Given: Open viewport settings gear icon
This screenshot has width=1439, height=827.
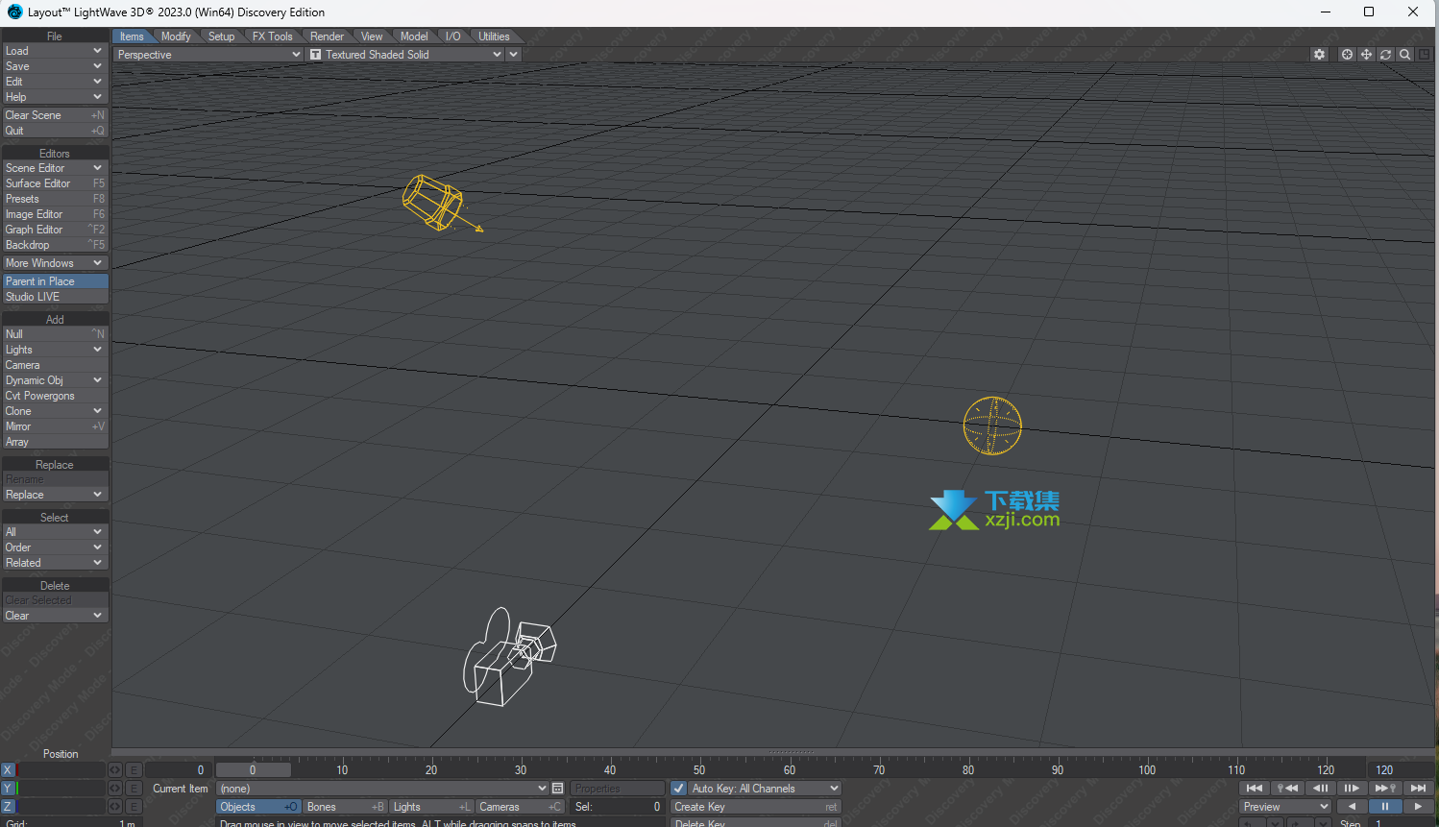Looking at the screenshot, I should pyautogui.click(x=1319, y=55).
